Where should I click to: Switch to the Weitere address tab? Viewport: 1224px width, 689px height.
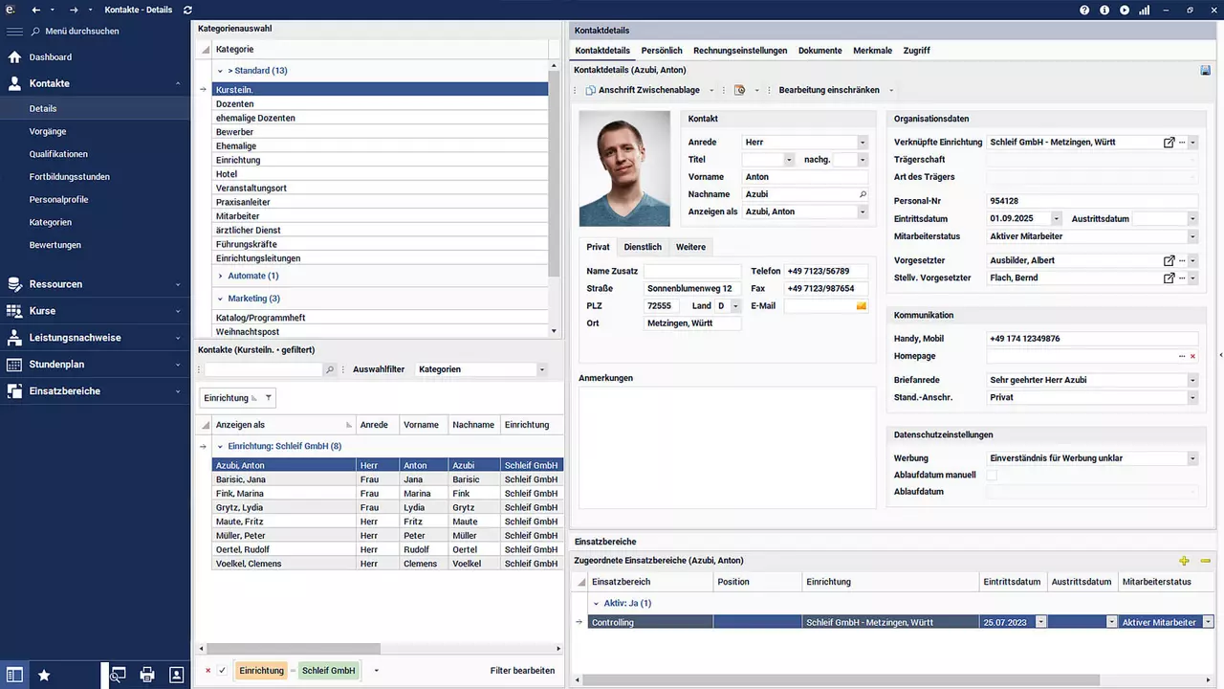pos(690,247)
